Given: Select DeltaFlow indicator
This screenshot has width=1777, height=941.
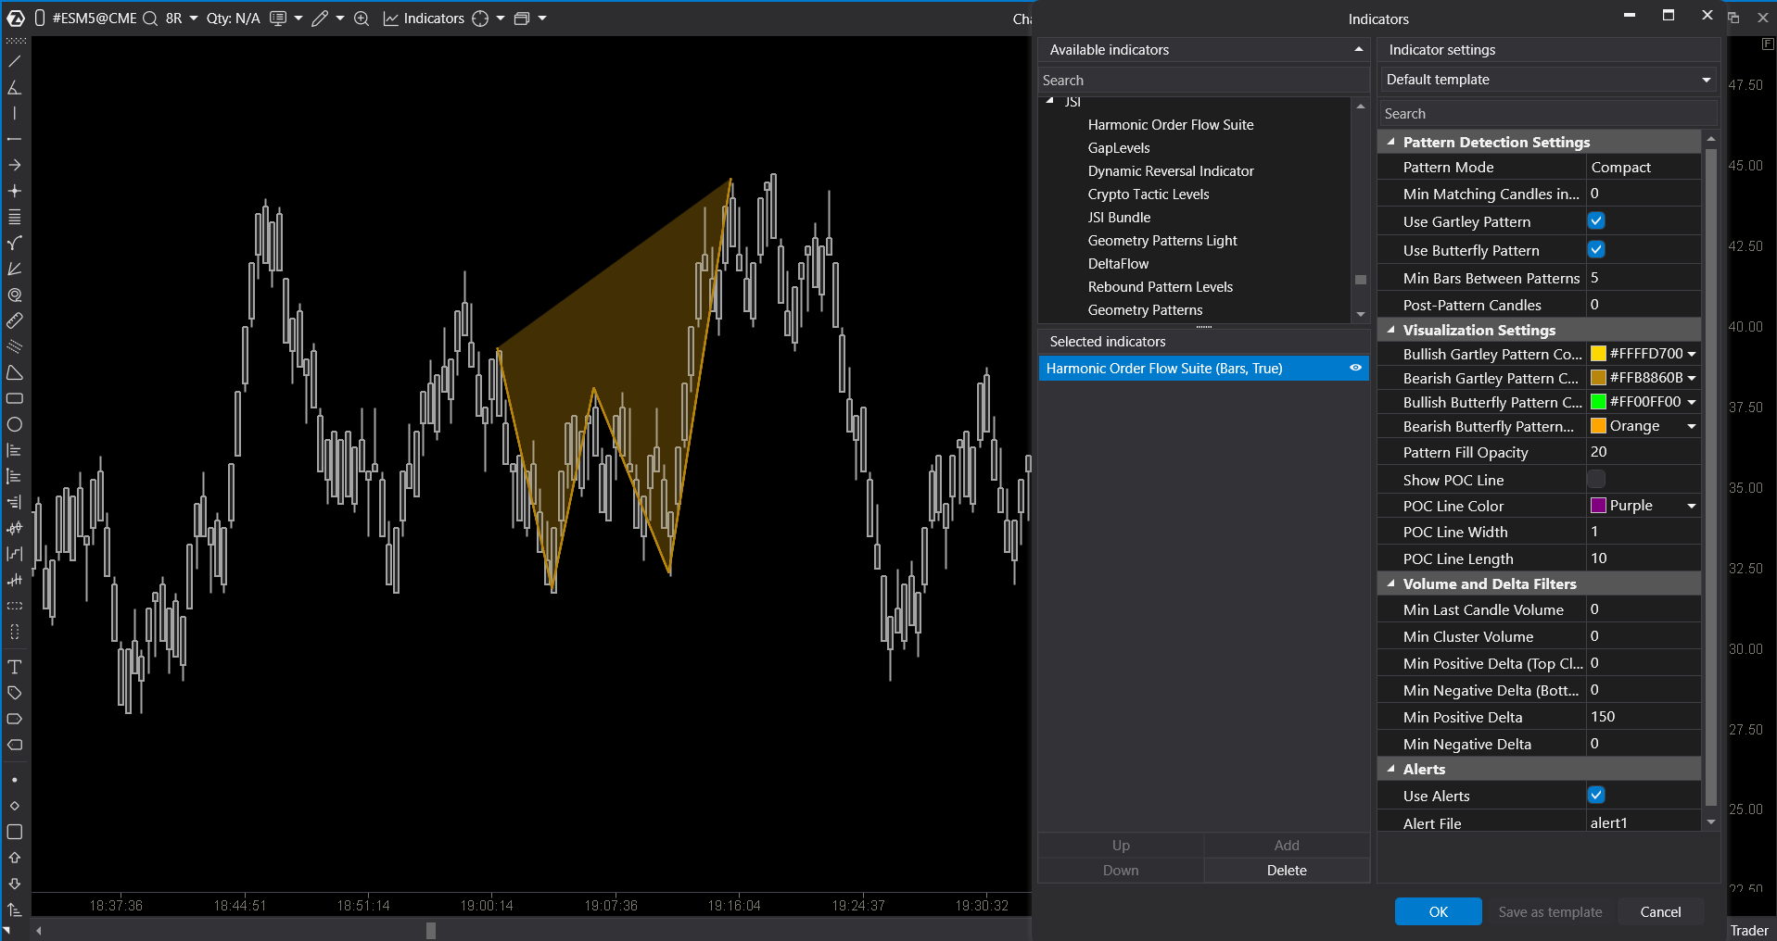Looking at the screenshot, I should (x=1118, y=264).
